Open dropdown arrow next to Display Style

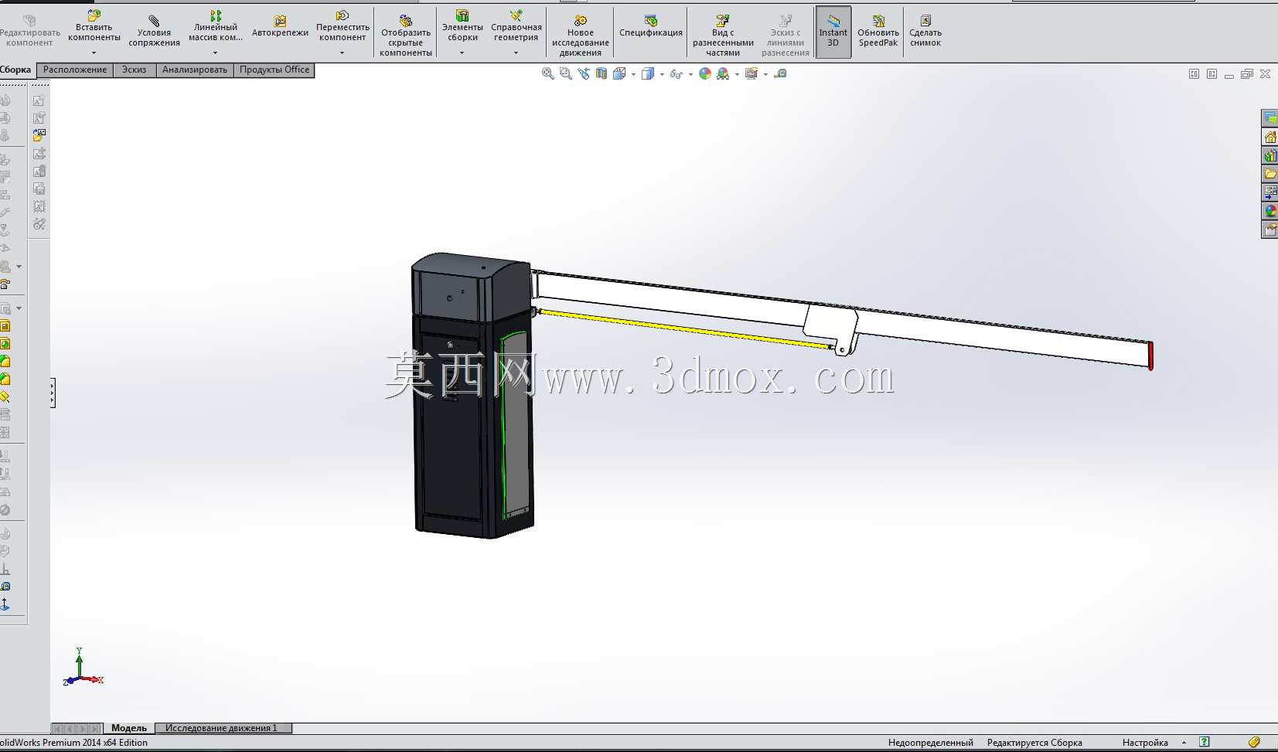point(662,74)
